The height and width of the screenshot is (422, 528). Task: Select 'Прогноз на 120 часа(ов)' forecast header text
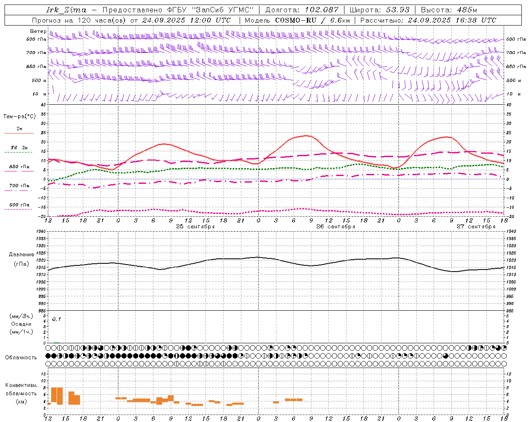click(80, 20)
